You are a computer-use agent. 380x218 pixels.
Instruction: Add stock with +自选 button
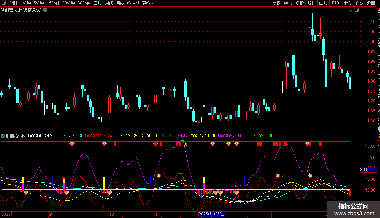pos(358,3)
